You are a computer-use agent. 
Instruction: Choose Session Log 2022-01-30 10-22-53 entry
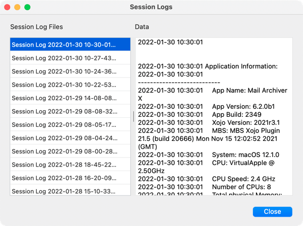70,85
